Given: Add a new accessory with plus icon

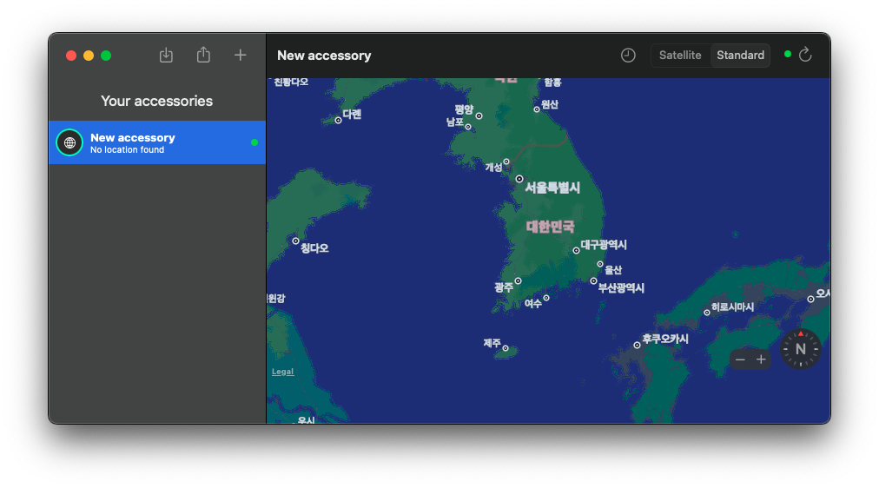Looking at the screenshot, I should [x=240, y=55].
